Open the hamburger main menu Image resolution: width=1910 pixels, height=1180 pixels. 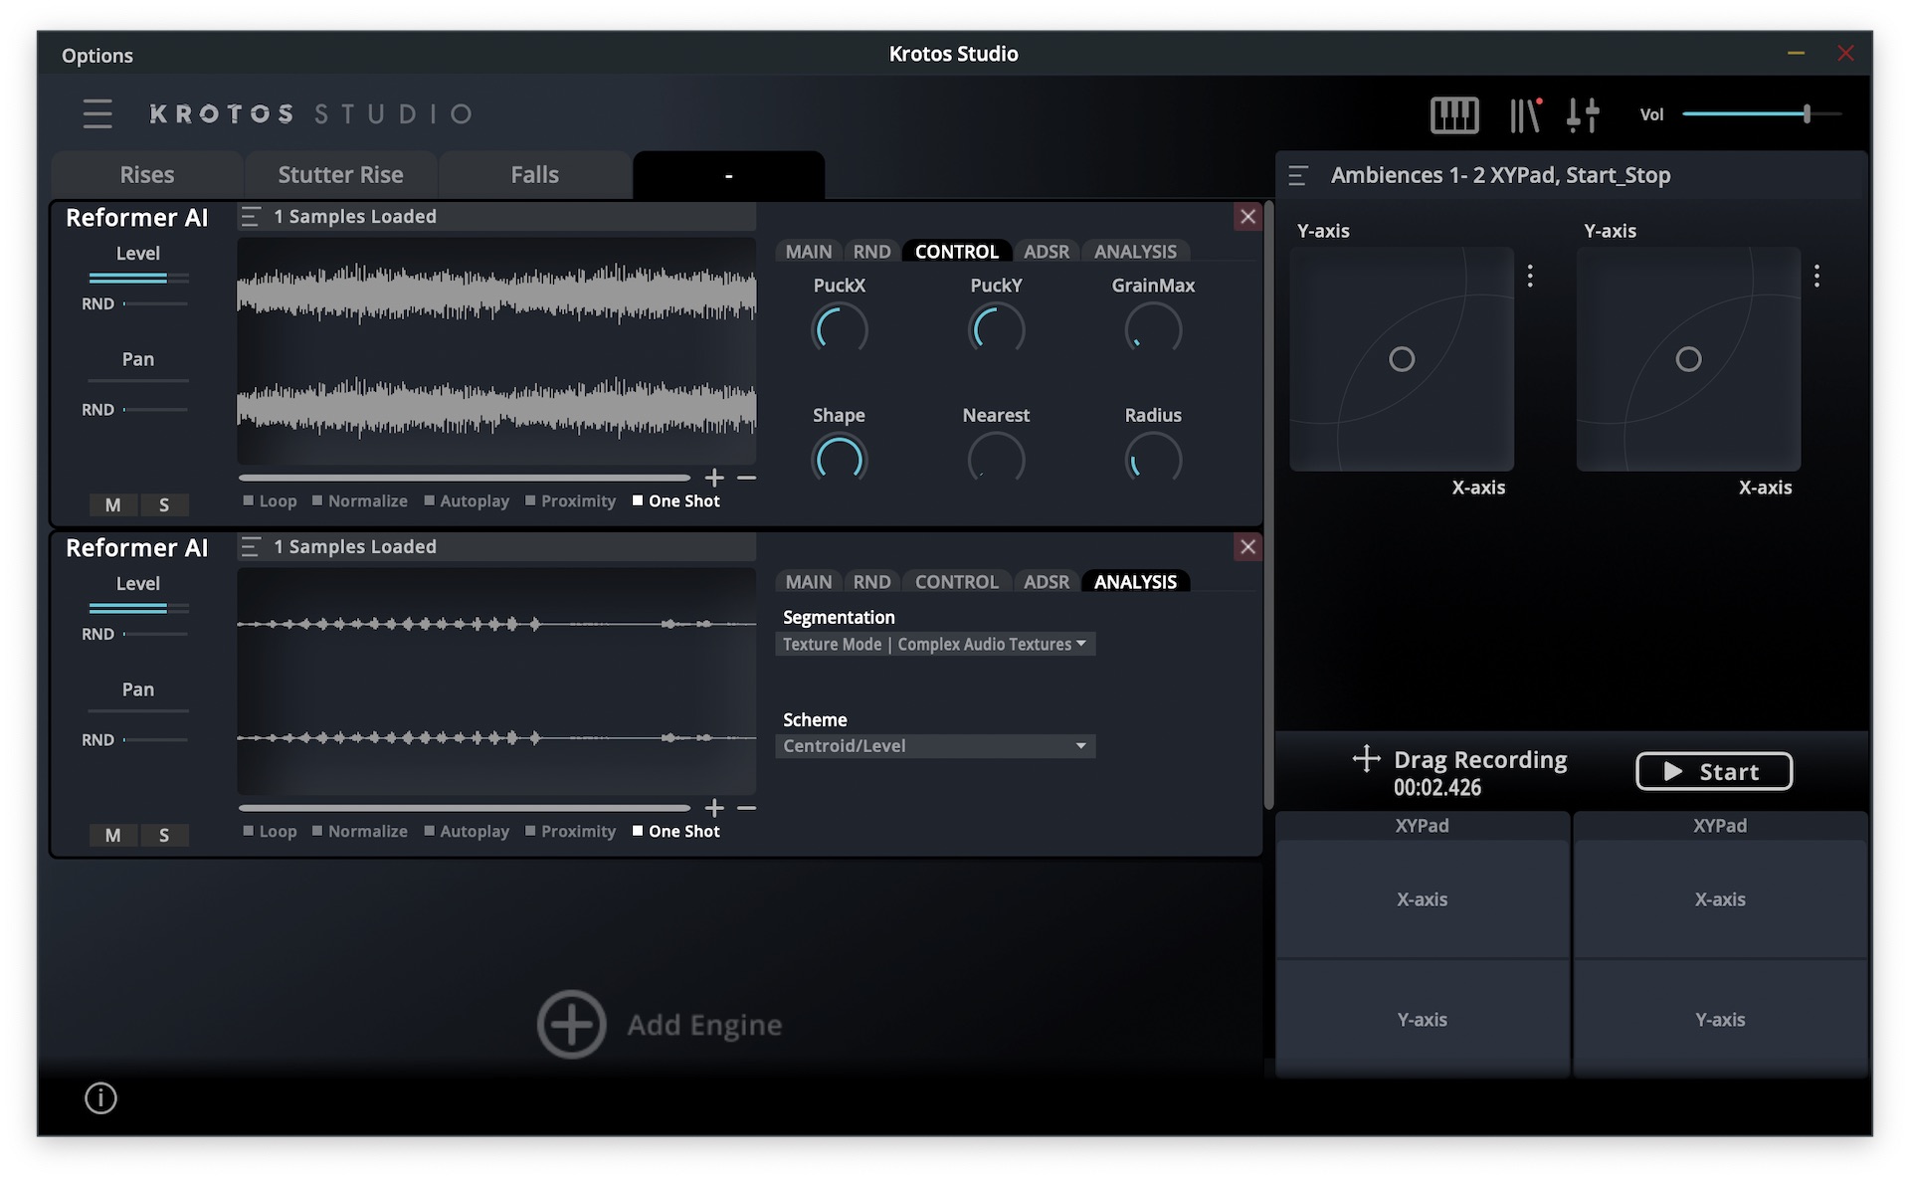[x=97, y=113]
